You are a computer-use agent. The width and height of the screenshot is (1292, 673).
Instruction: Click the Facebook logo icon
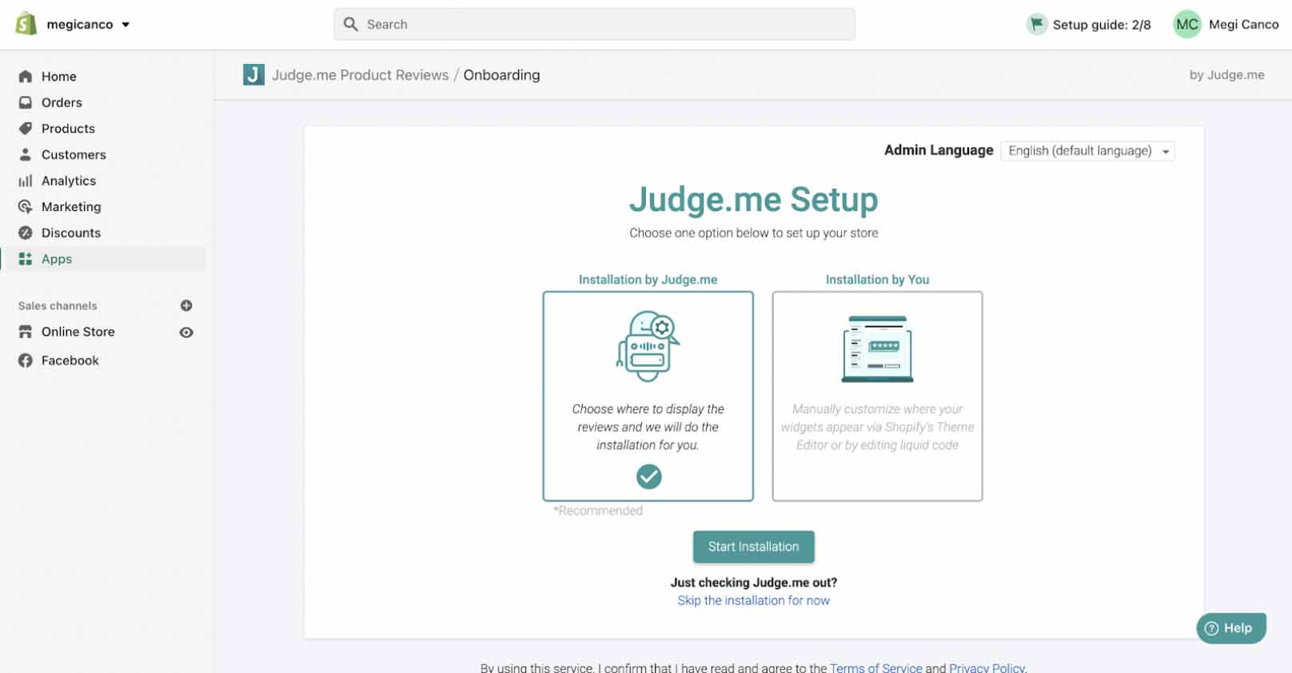(x=26, y=360)
